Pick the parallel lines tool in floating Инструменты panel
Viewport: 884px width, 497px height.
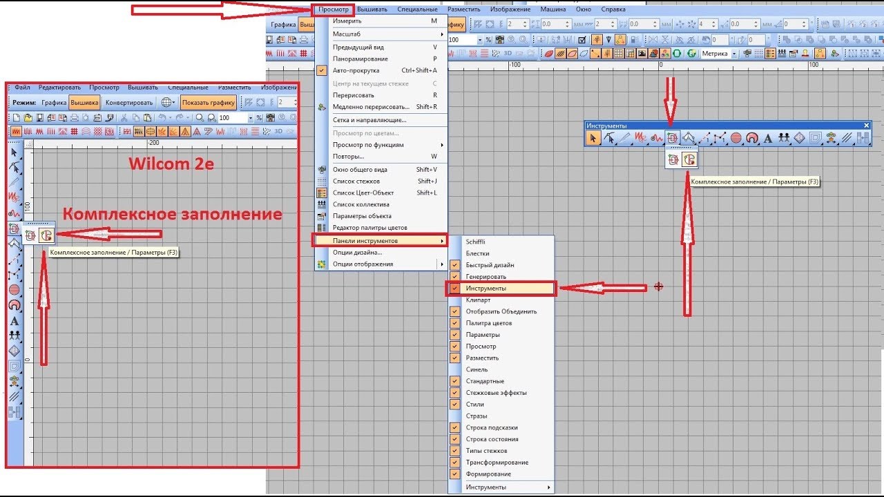(847, 138)
